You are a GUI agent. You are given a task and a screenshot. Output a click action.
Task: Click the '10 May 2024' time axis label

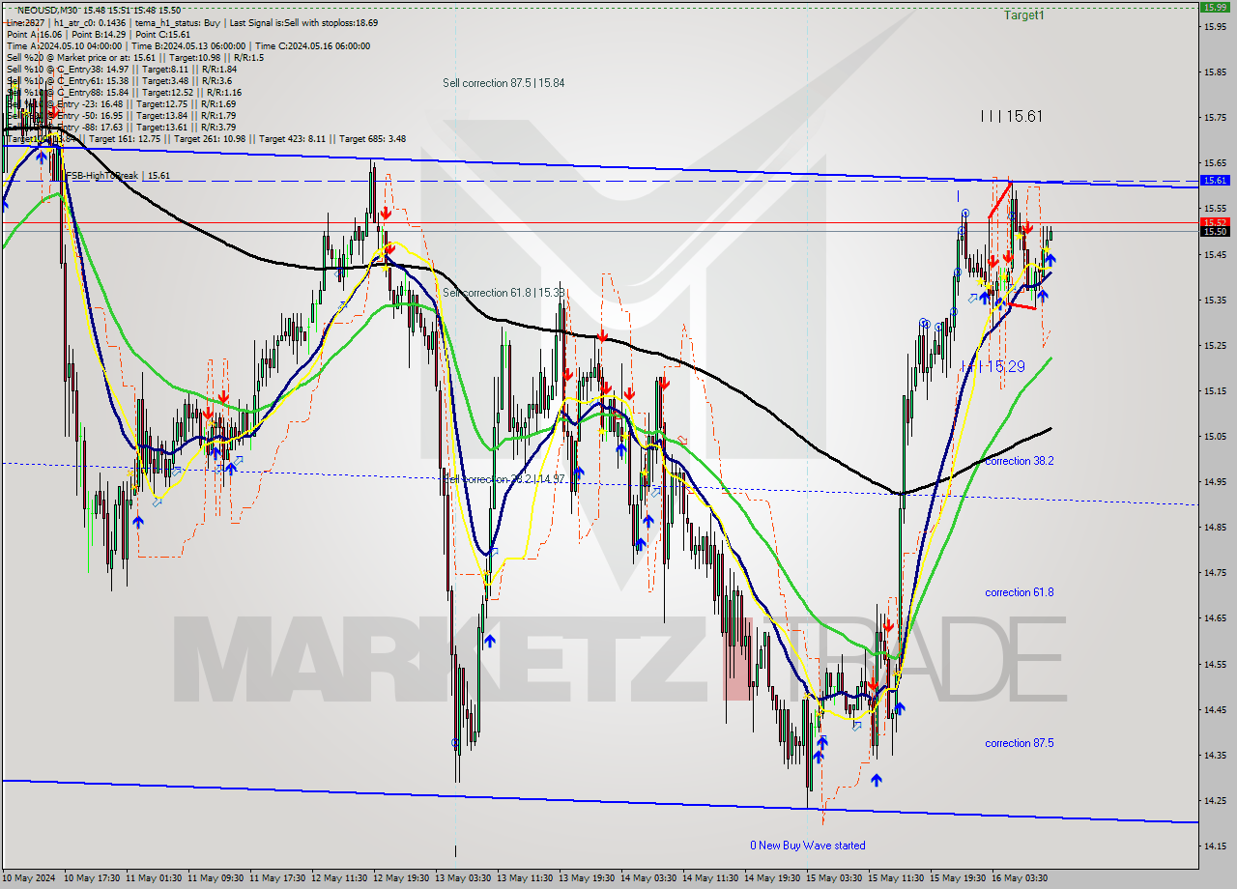tap(30, 878)
